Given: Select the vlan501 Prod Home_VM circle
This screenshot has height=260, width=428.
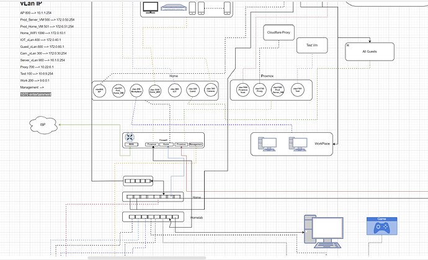Looking at the screenshot, I should (118, 91).
